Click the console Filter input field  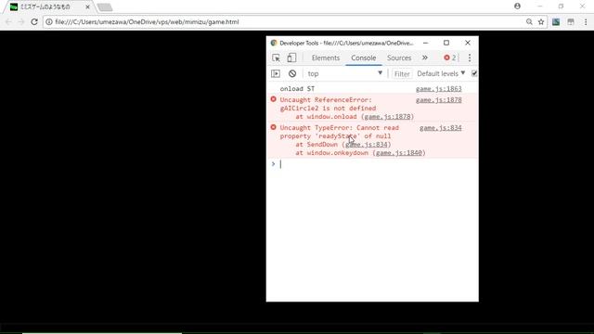click(x=402, y=74)
